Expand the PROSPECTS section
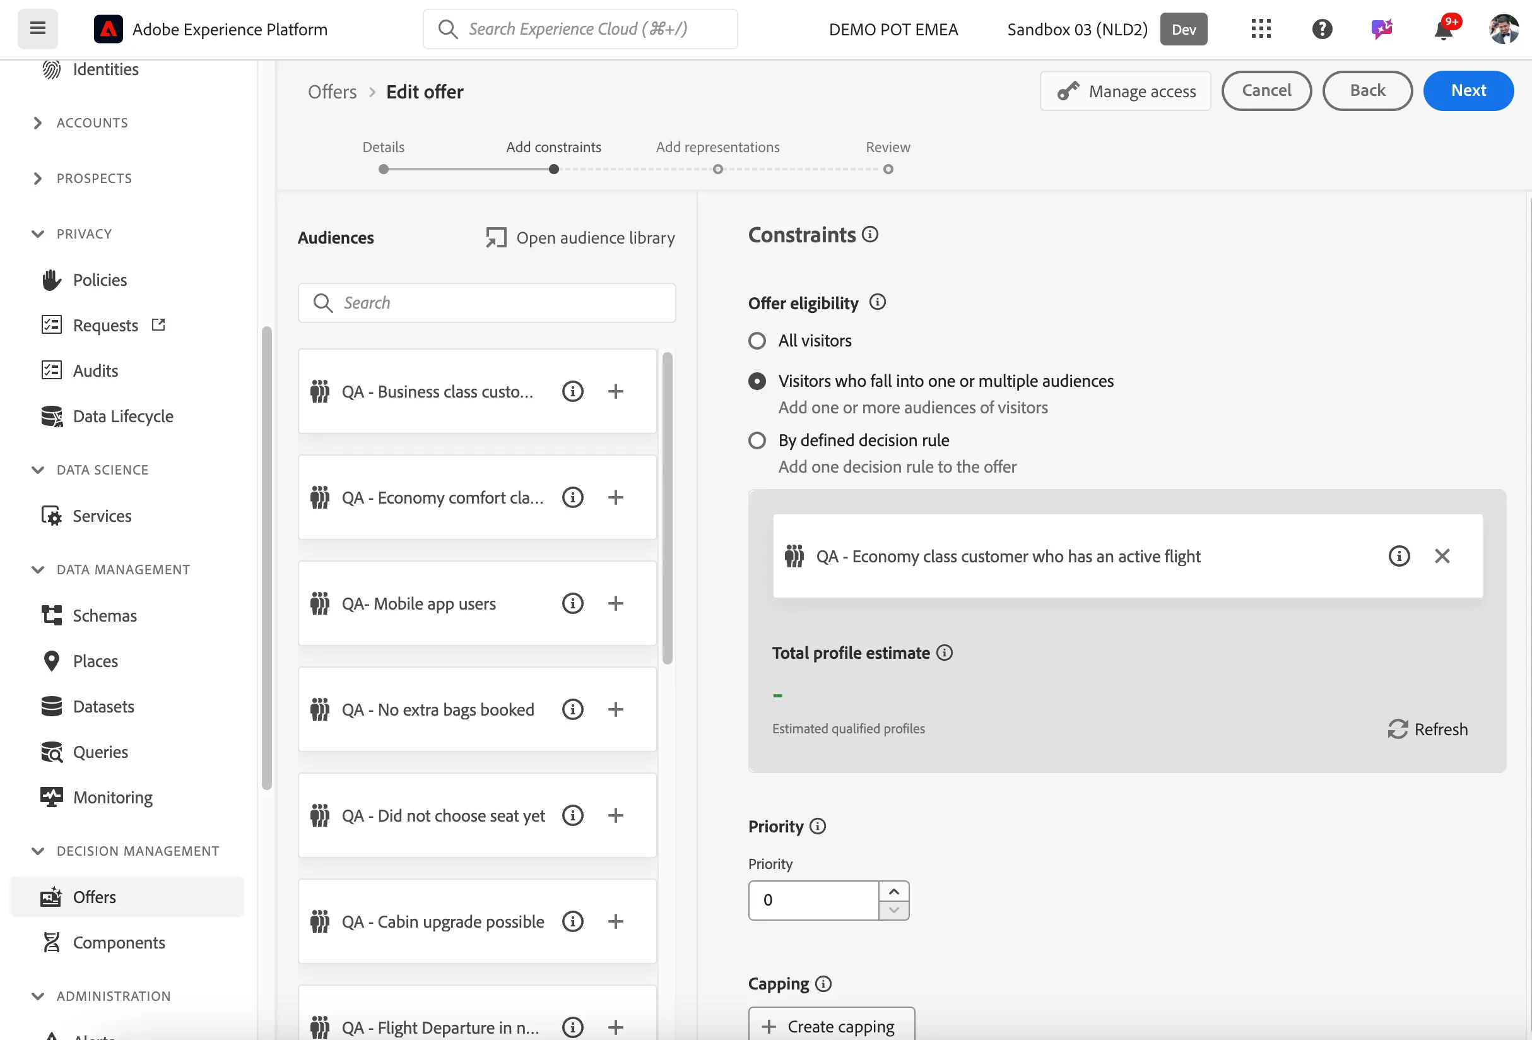 (38, 178)
